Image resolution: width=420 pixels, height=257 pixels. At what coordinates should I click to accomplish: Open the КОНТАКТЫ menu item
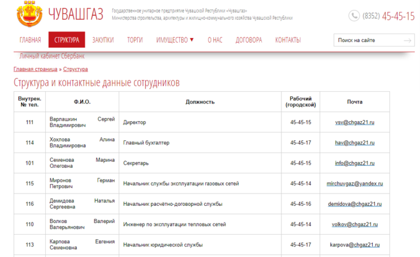288,40
